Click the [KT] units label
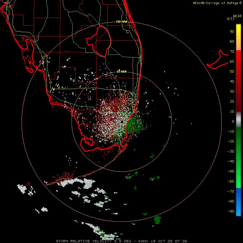 231,19
